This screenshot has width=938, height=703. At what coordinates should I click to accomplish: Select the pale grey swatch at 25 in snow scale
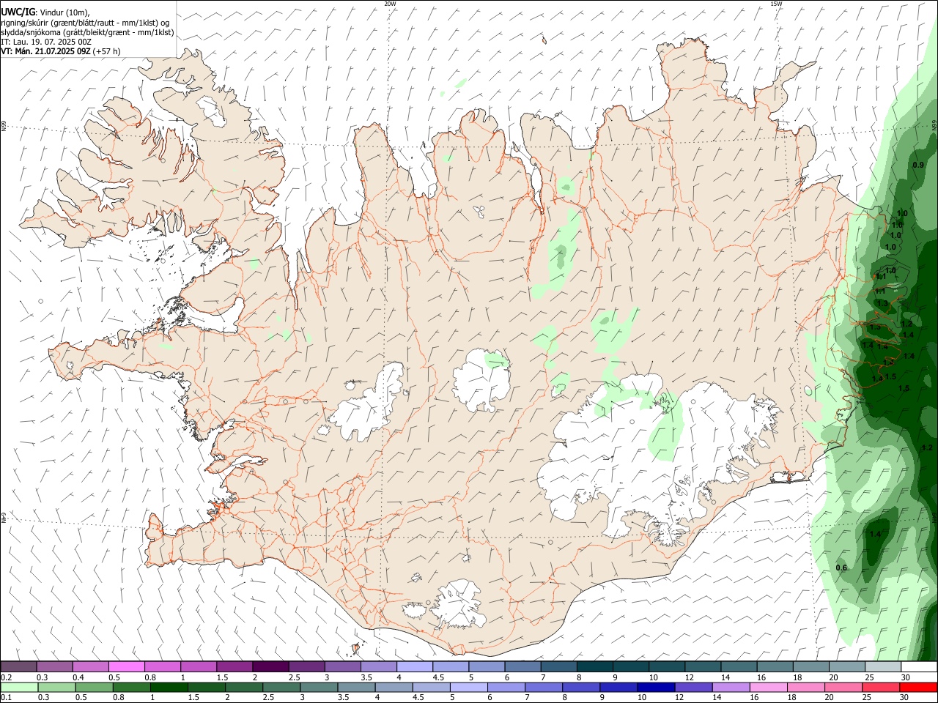(883, 666)
